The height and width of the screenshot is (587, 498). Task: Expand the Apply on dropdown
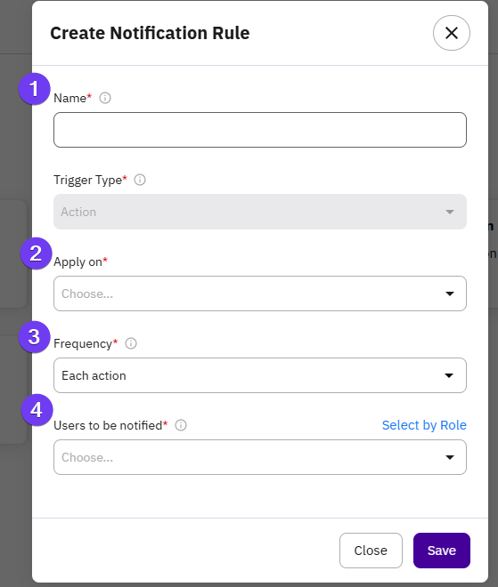tap(260, 293)
